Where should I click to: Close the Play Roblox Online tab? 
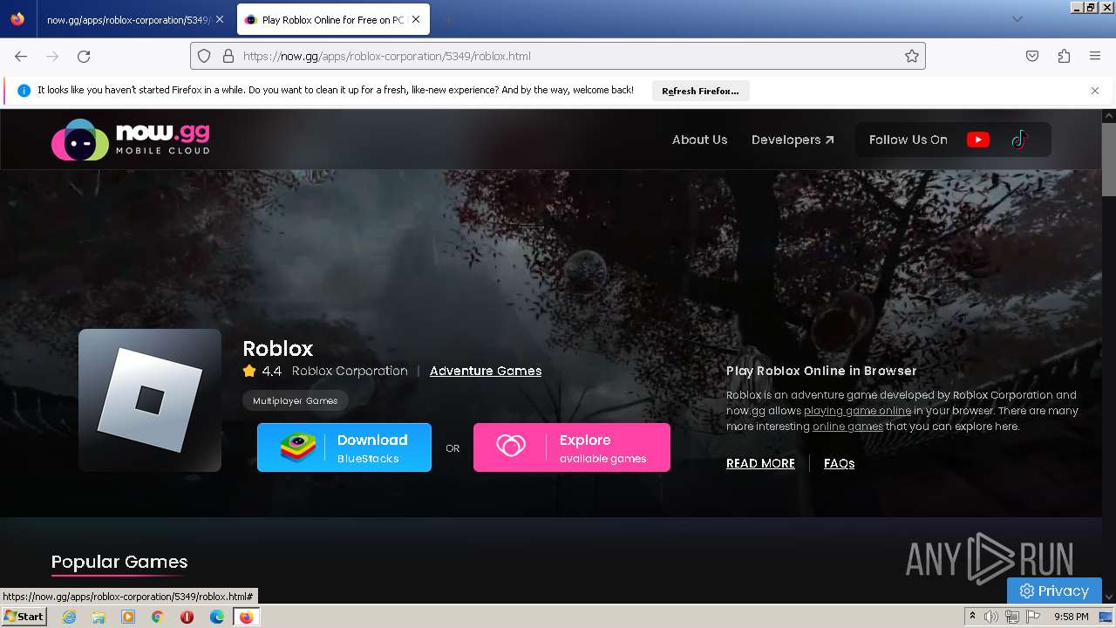[416, 19]
